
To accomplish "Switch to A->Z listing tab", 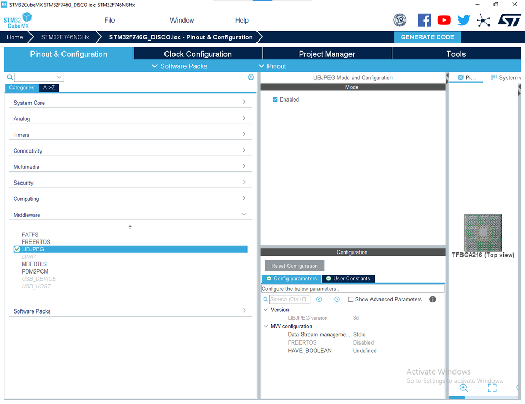I will [x=49, y=88].
